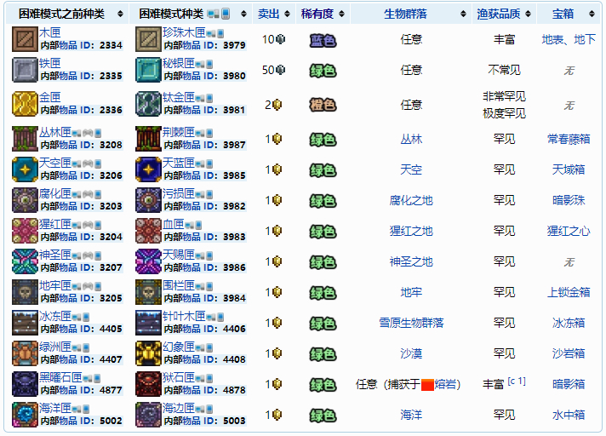The image size is (606, 436).
Task: Open the 天域箱 chest link
Action: click(x=569, y=169)
